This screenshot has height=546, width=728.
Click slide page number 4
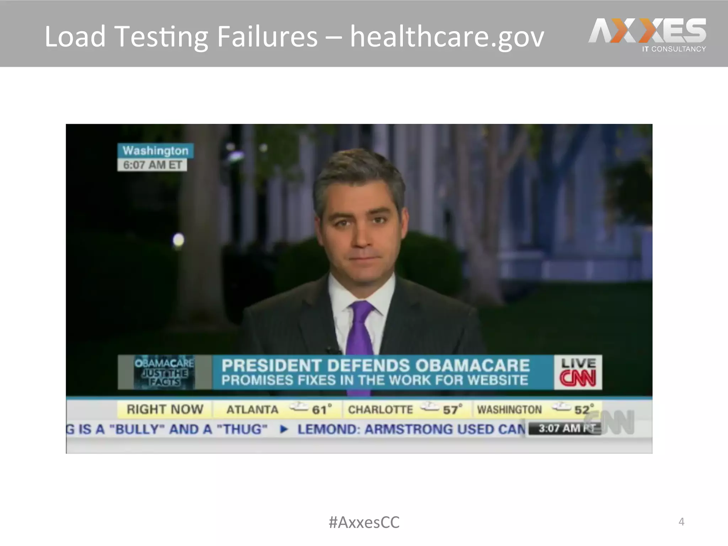(x=681, y=521)
